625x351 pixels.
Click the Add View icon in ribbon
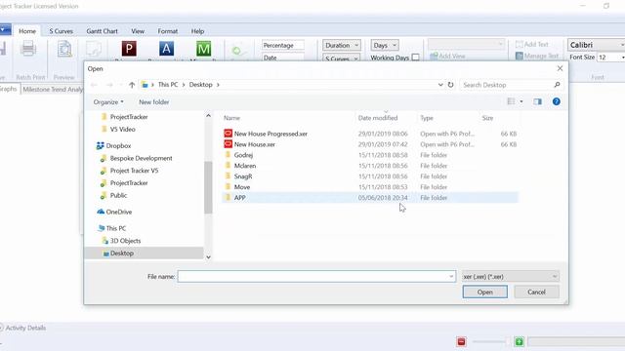click(434, 57)
